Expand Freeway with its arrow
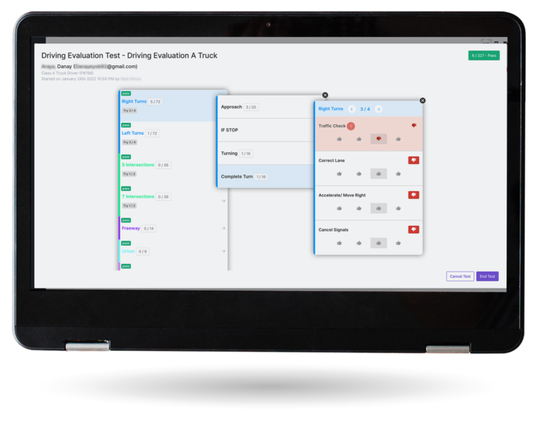 223,228
